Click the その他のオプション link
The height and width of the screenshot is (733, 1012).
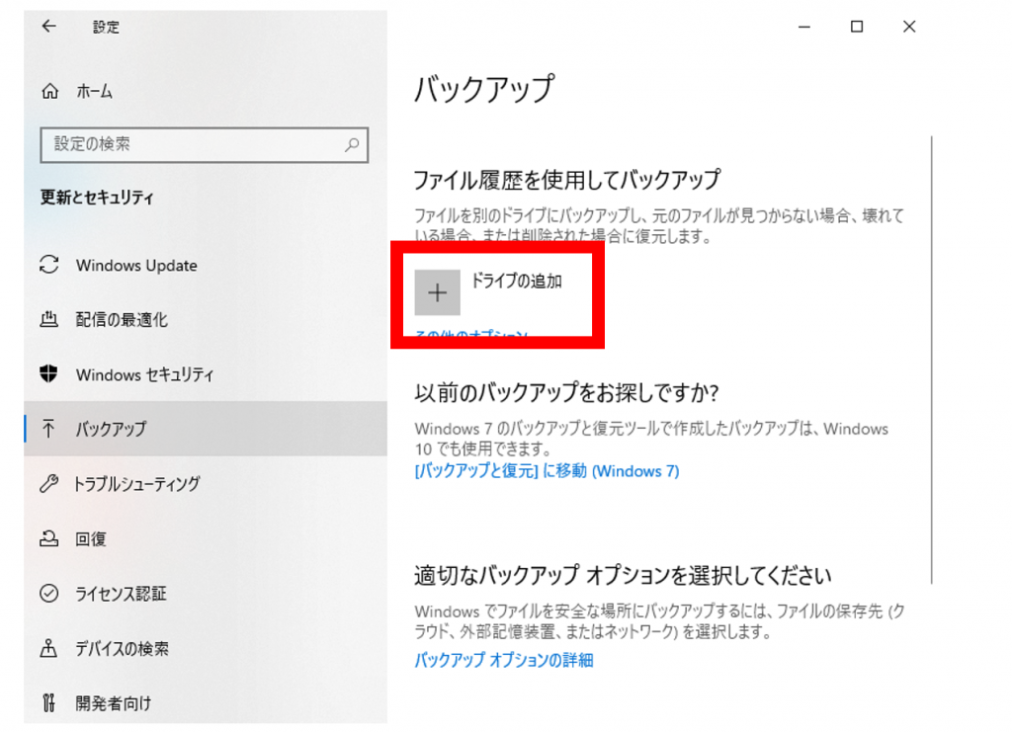click(x=470, y=337)
